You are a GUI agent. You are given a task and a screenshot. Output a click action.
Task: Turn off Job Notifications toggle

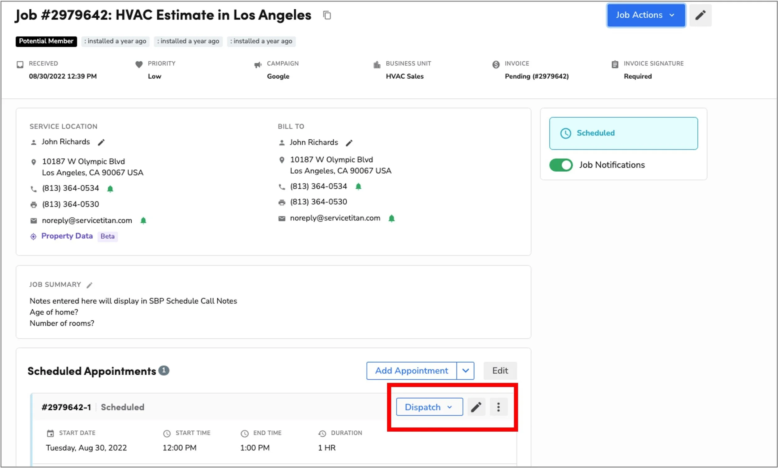point(560,165)
